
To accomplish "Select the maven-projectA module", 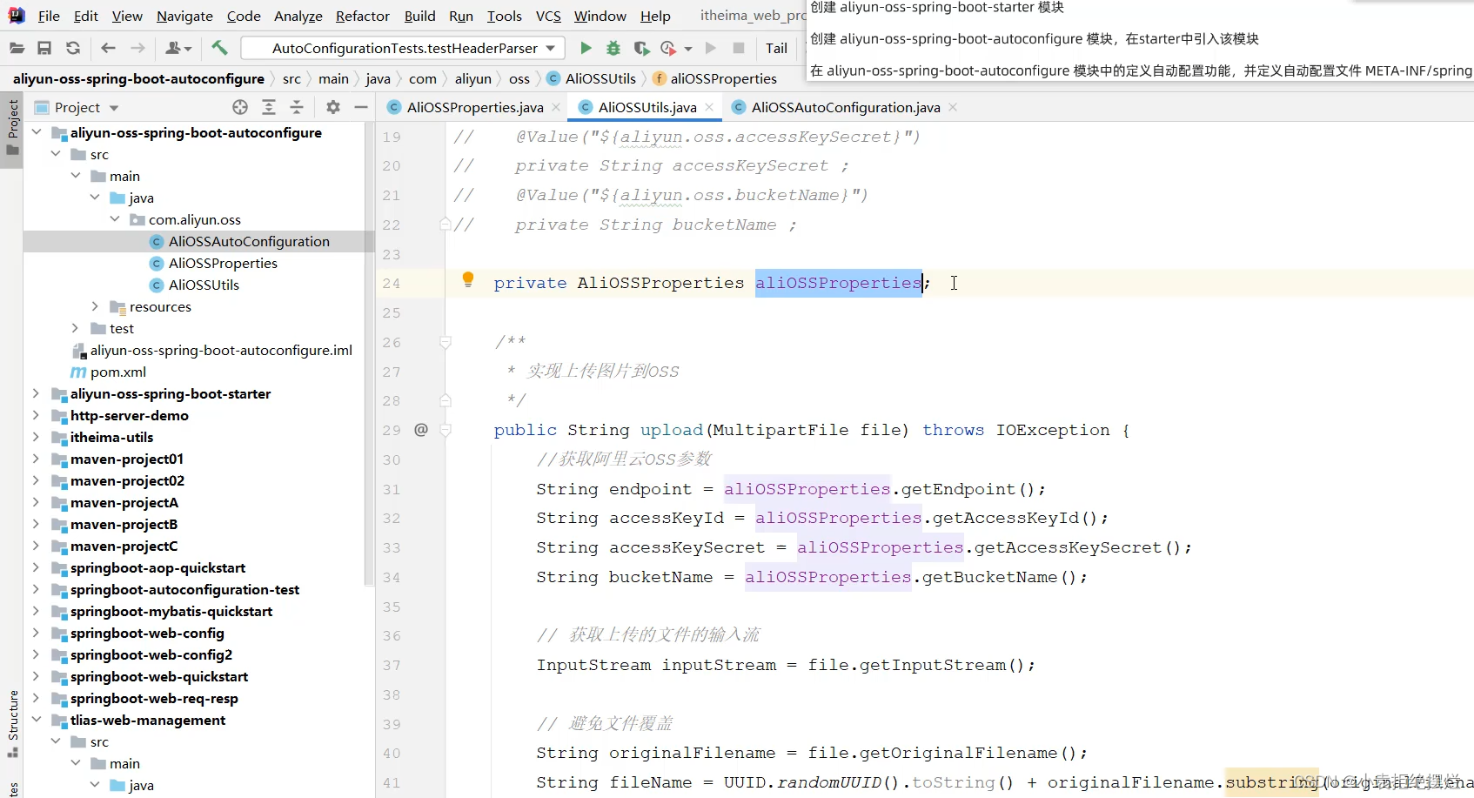I will point(124,502).
